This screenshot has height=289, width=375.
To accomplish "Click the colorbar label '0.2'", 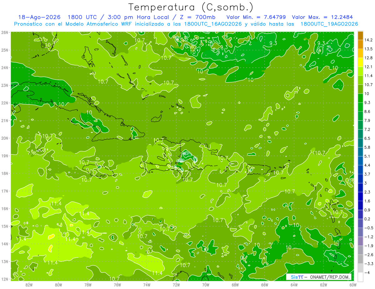I will click(x=367, y=219).
